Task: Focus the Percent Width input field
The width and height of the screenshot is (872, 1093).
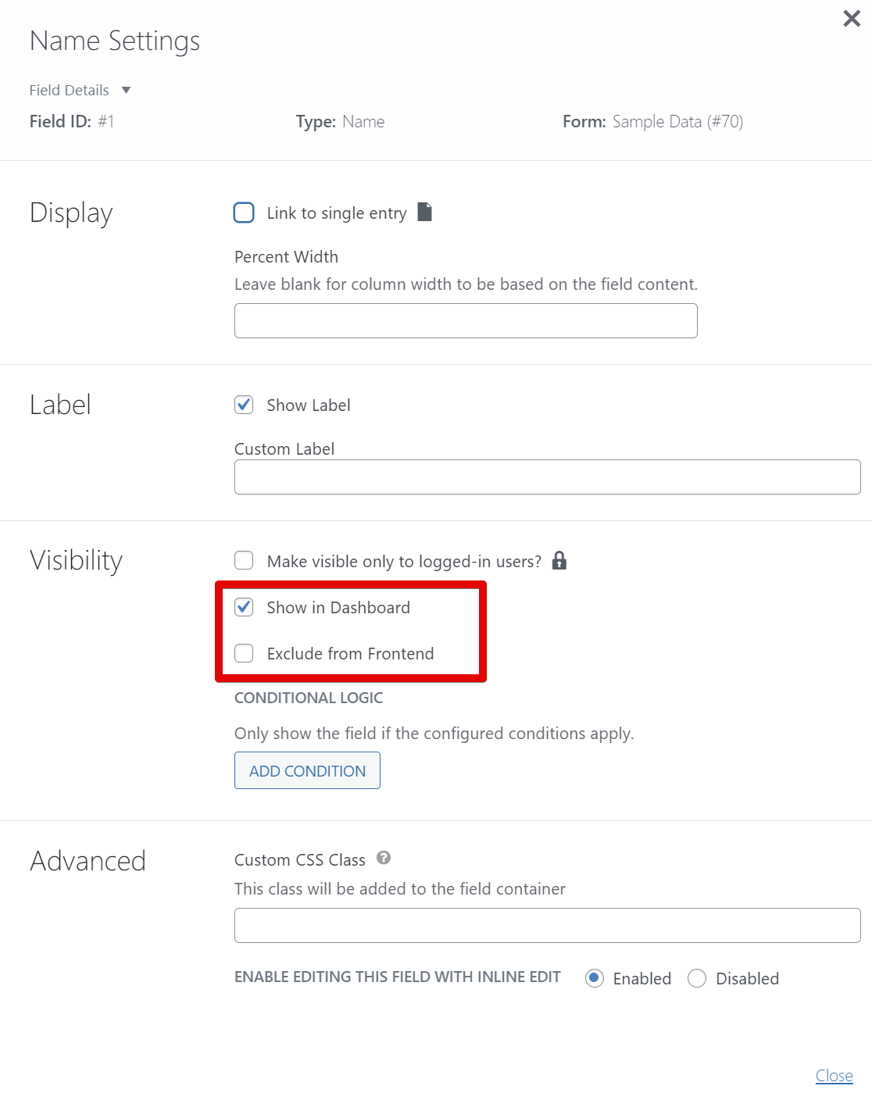Action: click(466, 320)
